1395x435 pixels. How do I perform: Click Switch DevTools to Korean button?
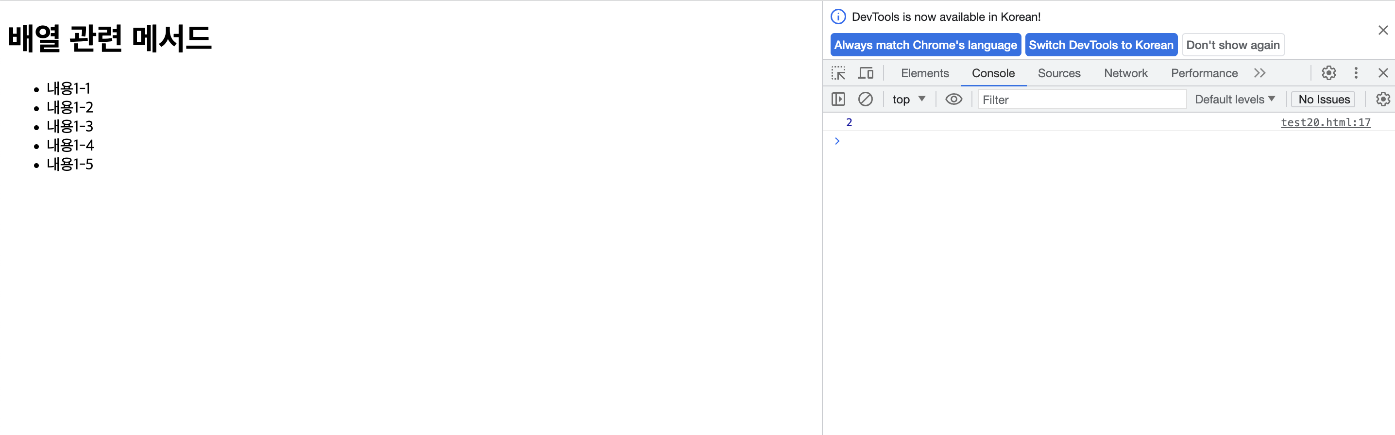[1101, 45]
